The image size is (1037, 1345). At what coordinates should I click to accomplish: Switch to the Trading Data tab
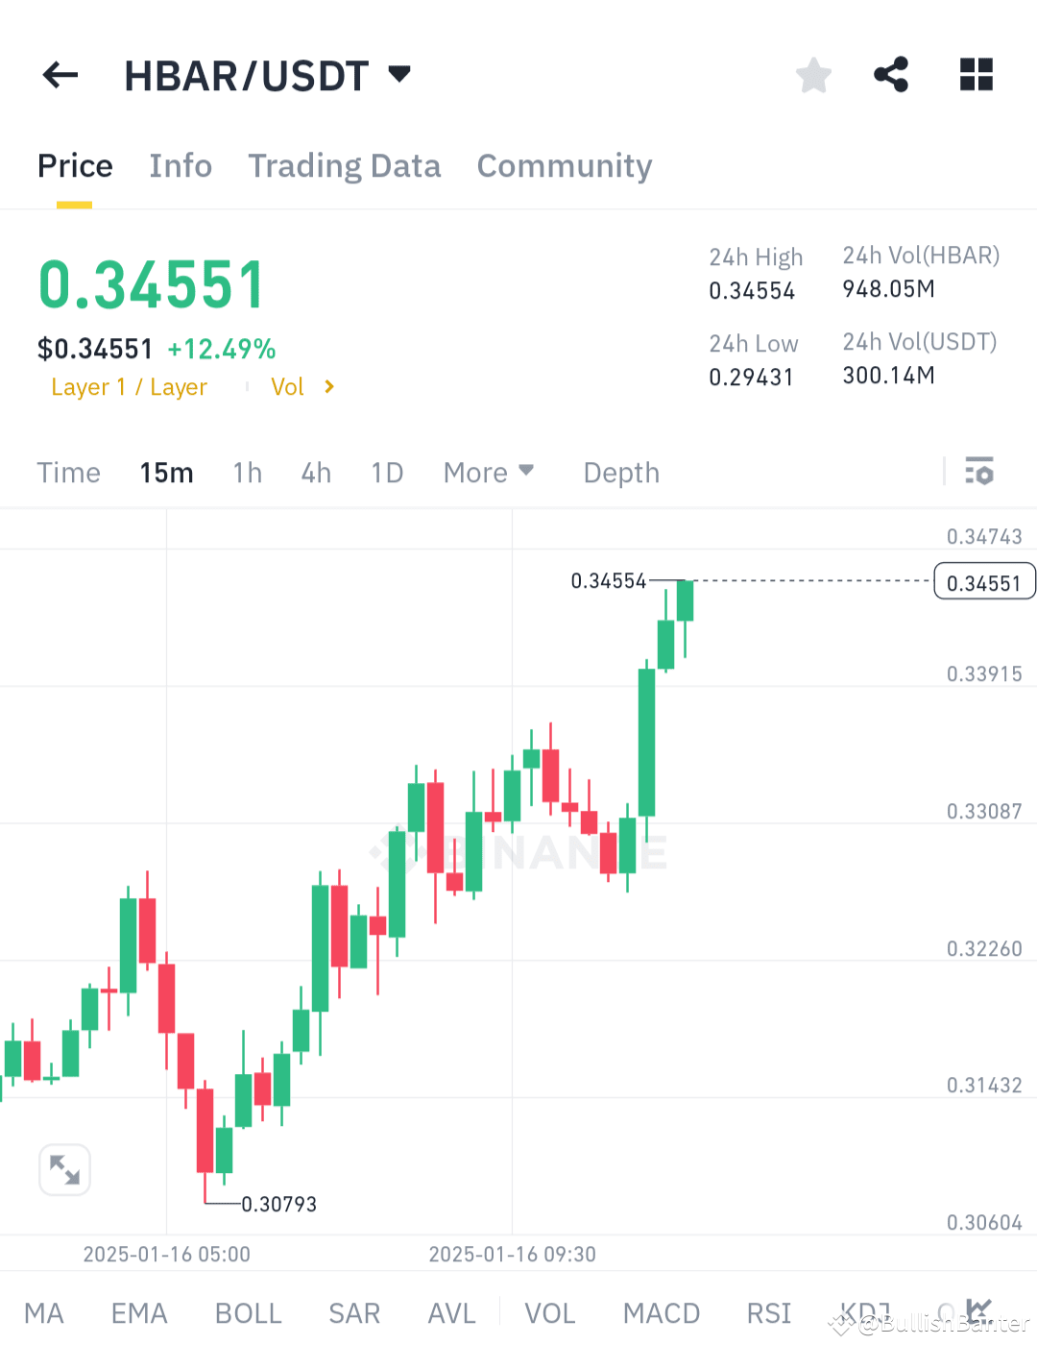(344, 165)
